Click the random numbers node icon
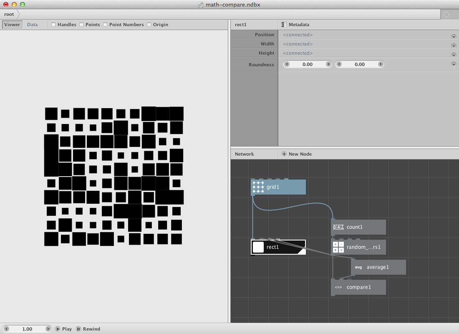The image size is (459, 334). pyautogui.click(x=338, y=247)
